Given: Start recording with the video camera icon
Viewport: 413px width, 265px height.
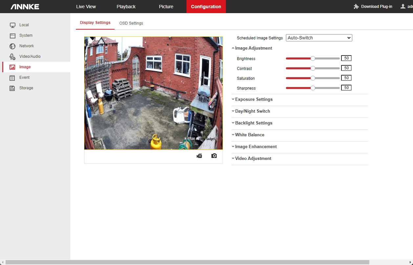Looking at the screenshot, I should 199,156.
